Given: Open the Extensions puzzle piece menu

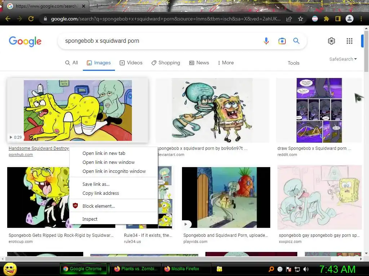Looking at the screenshot, I should coord(326,19).
